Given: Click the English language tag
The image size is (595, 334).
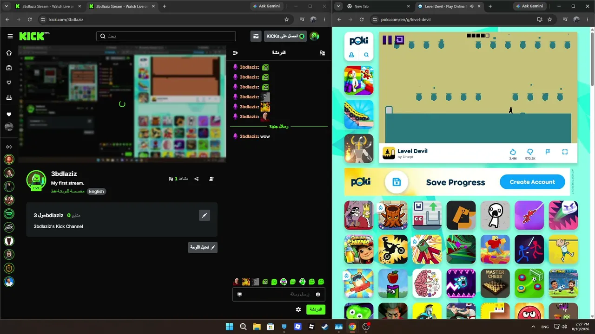Looking at the screenshot, I should [96, 192].
